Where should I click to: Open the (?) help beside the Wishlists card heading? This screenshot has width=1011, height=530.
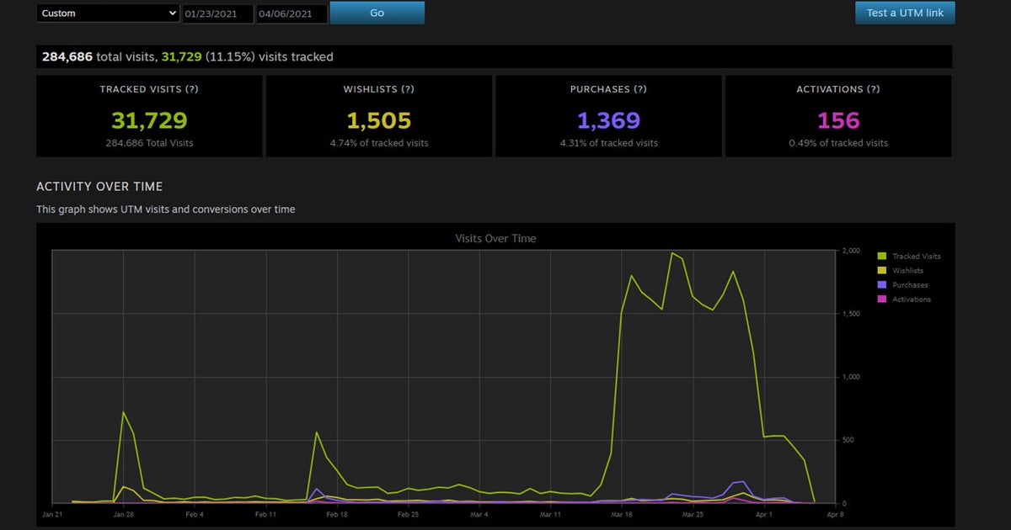[408, 89]
